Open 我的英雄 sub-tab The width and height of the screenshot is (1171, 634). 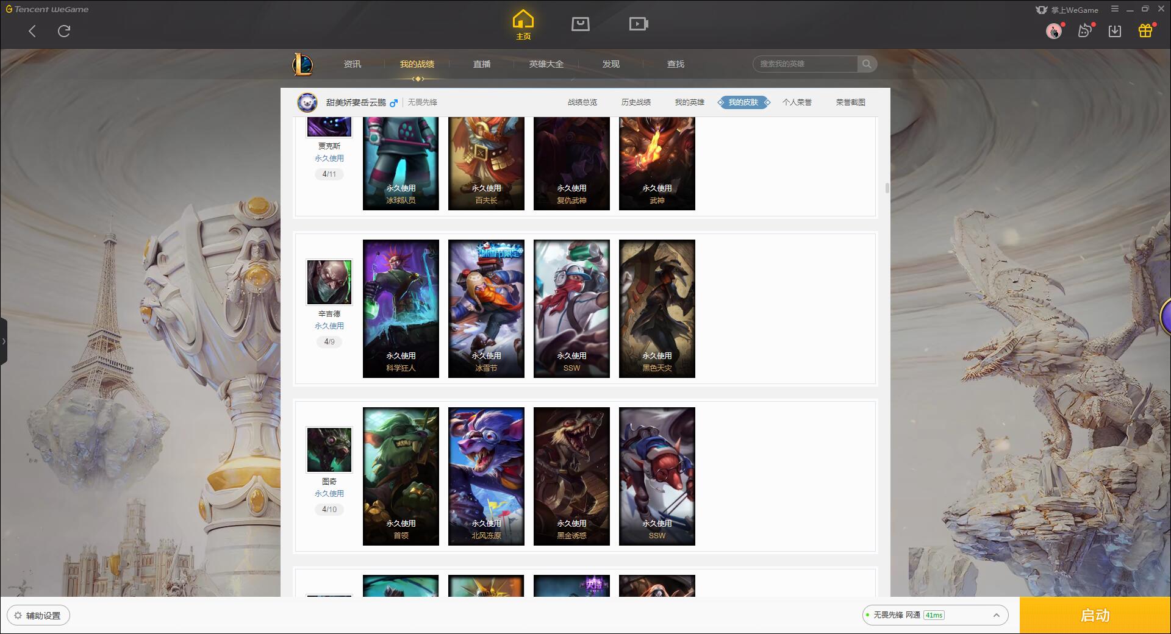pos(690,102)
